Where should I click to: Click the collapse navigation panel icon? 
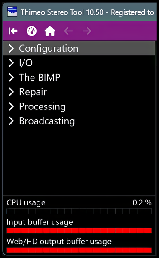(13, 31)
